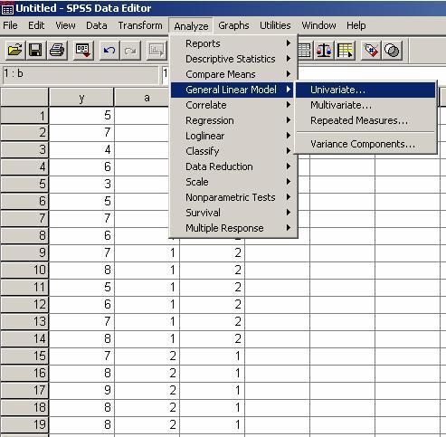Click the Open File toolbar icon

15,50
